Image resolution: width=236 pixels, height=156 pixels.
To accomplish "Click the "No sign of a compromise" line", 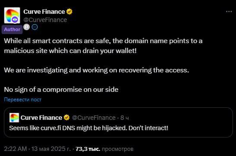I will (61, 90).
